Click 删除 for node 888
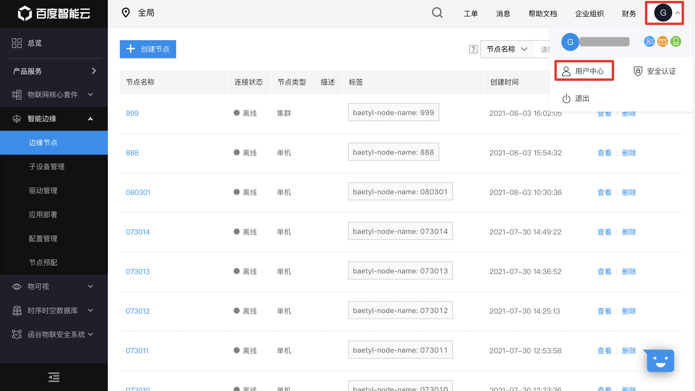Image resolution: width=695 pixels, height=391 pixels. tap(629, 153)
